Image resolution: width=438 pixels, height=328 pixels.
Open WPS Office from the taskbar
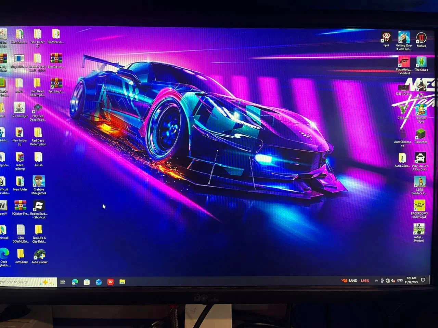(x=111, y=282)
